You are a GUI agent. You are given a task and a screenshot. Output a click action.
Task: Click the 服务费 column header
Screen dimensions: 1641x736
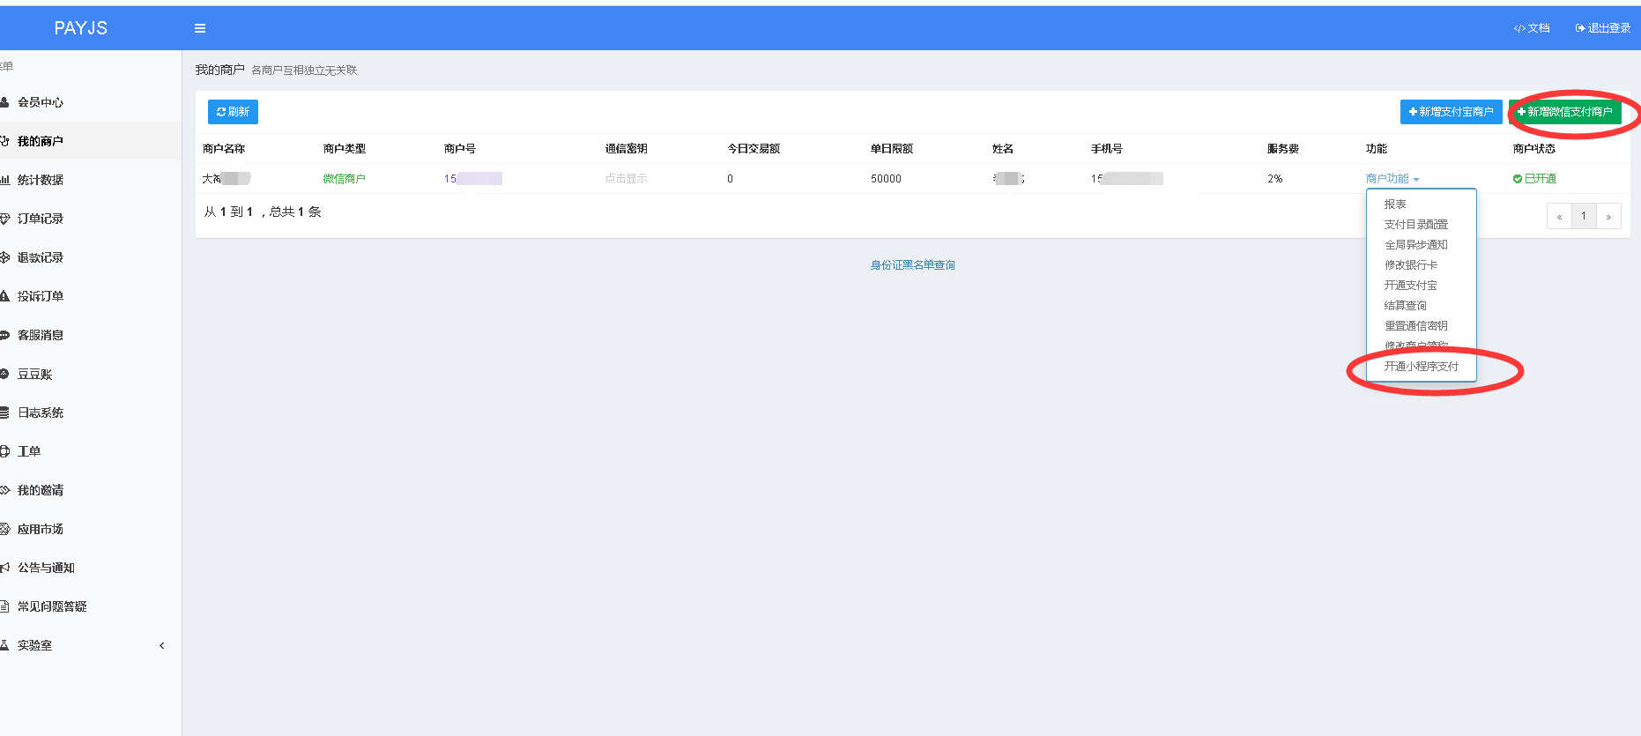tap(1283, 149)
